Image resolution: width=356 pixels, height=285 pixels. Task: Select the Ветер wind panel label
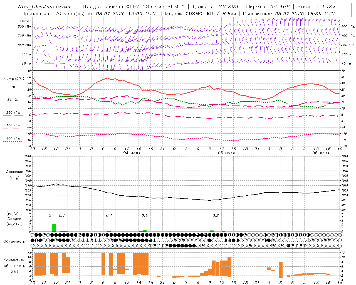click(x=26, y=21)
